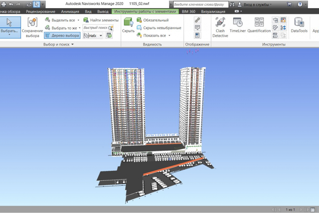Click Find Items (Найти элементы) button
Viewport: 319px width, 213px height.
pos(101,20)
